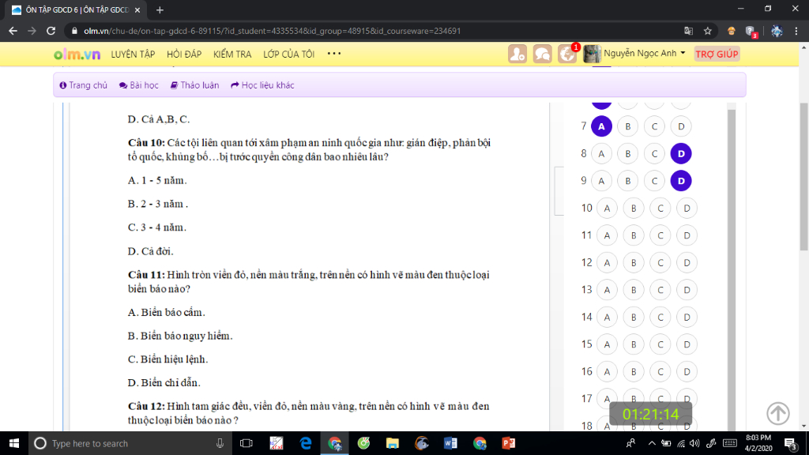Viewport: 809px width, 455px height.
Task: Open Chrome's three-dot menu
Action: pyautogui.click(x=796, y=31)
